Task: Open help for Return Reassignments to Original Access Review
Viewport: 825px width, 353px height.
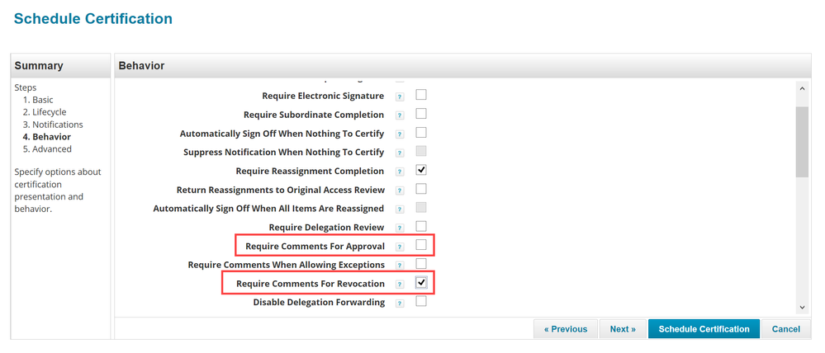Action: click(400, 191)
